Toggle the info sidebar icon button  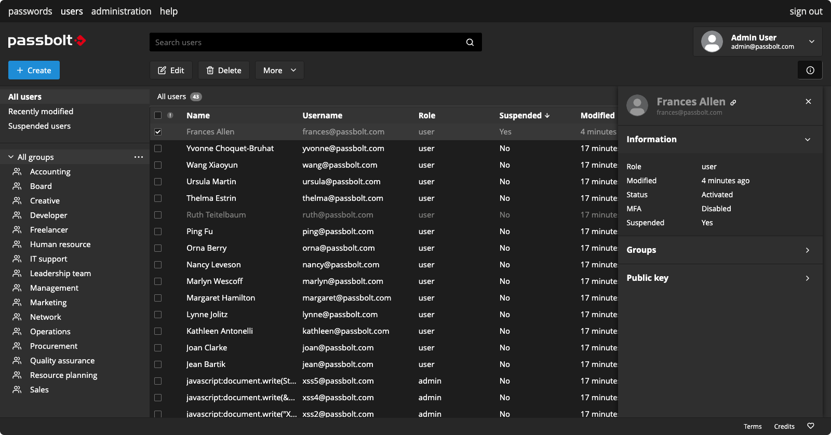[x=810, y=70]
